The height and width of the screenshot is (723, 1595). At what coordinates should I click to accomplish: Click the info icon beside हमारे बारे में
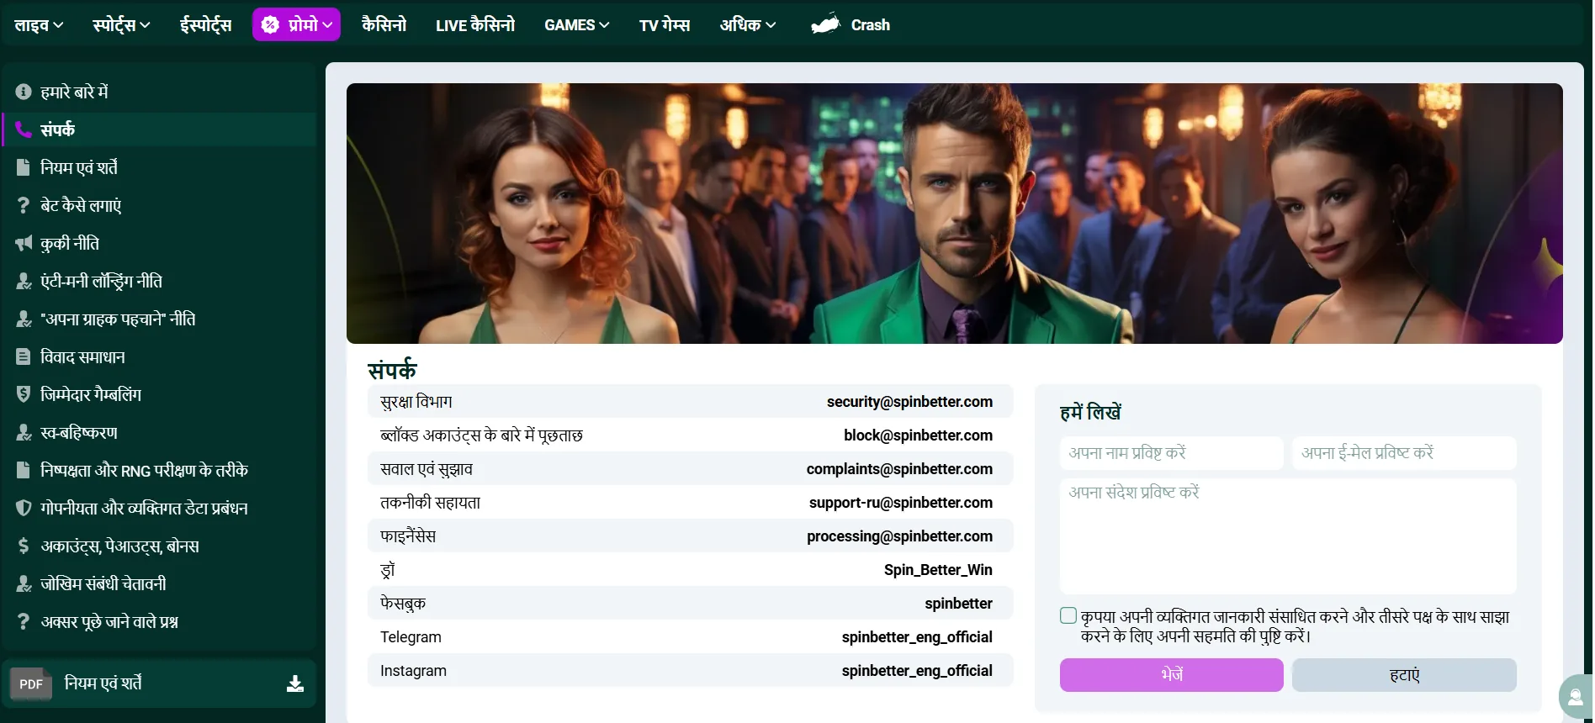coord(24,92)
